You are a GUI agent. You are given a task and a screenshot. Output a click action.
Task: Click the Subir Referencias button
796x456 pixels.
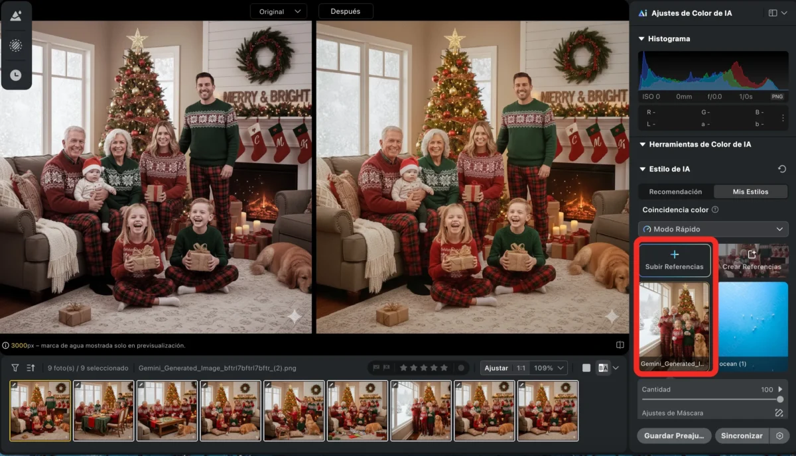coord(674,260)
